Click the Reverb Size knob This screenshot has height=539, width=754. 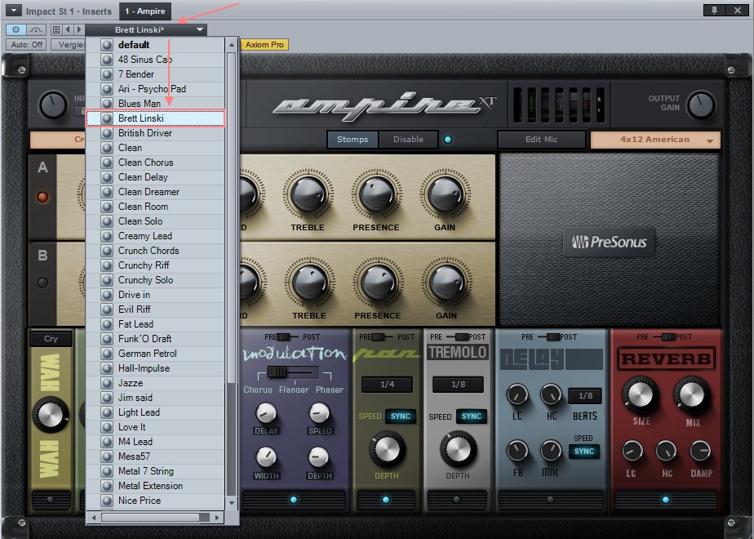pyautogui.click(x=641, y=394)
